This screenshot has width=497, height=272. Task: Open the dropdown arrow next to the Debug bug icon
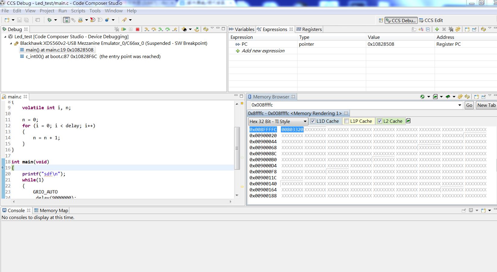55,20
